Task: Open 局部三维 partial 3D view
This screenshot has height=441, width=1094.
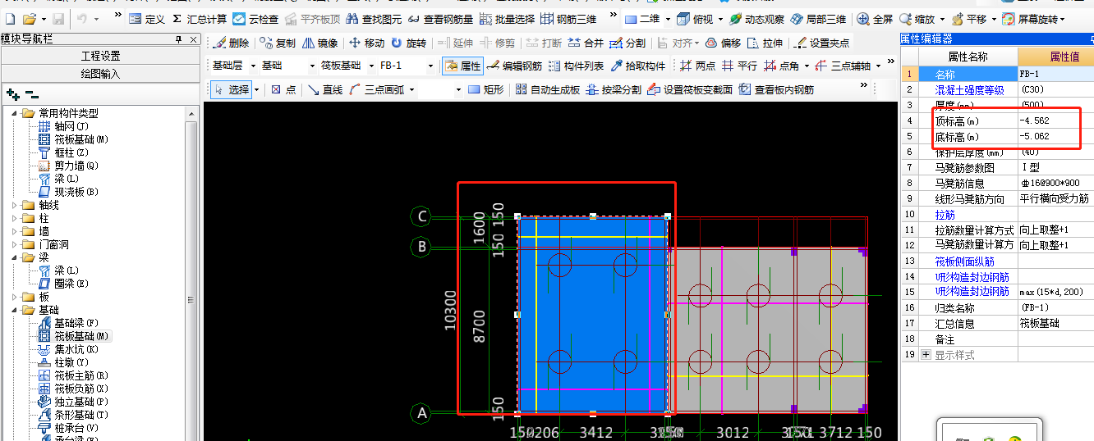Action: (x=818, y=19)
